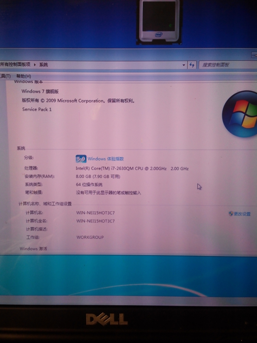Click the 安装内存(RAM) label
Screen dimensions: 257x343
(39, 176)
